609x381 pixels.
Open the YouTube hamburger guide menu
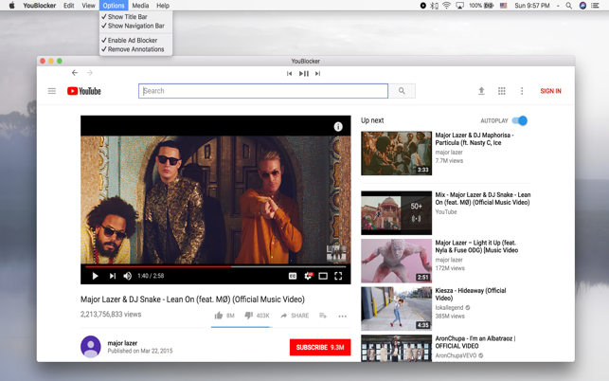(x=52, y=91)
